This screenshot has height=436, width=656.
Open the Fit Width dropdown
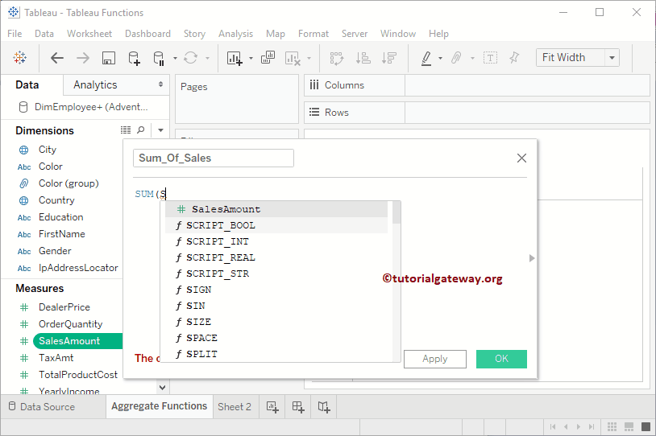tap(612, 58)
